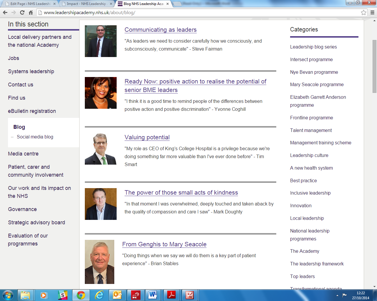The height and width of the screenshot is (301, 377).
Task: Open Microsoft Word from the taskbar
Action: click(153, 295)
